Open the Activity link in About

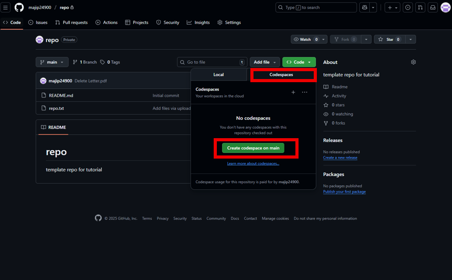pos(335,96)
